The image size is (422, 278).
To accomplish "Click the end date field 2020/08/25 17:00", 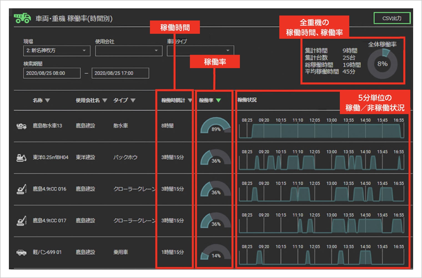I will coord(120,73).
